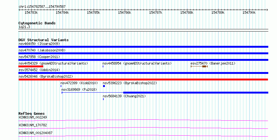Open the nsv5426046 (ByrskaBishop2022) label
The height and width of the screenshot is (140, 277).
tap(46, 76)
